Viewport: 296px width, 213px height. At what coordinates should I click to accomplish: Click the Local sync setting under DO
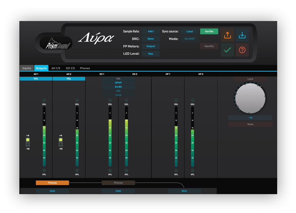(118, 95)
